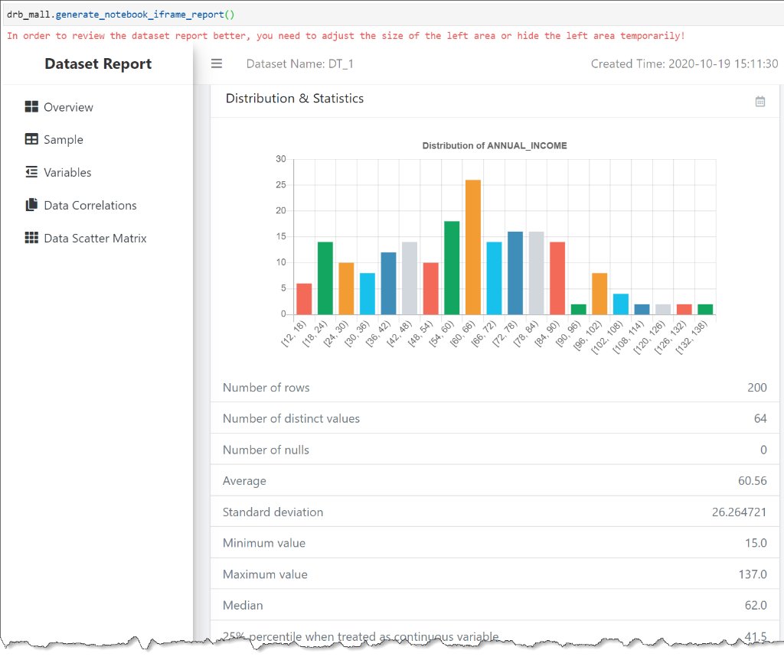Click the Data Scatter Matrix grid icon
Viewport: 784px width, 660px height.
pyautogui.click(x=31, y=238)
